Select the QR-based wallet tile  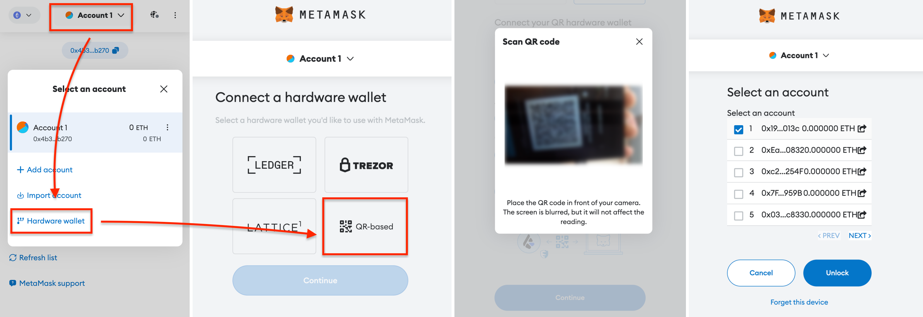(x=365, y=226)
